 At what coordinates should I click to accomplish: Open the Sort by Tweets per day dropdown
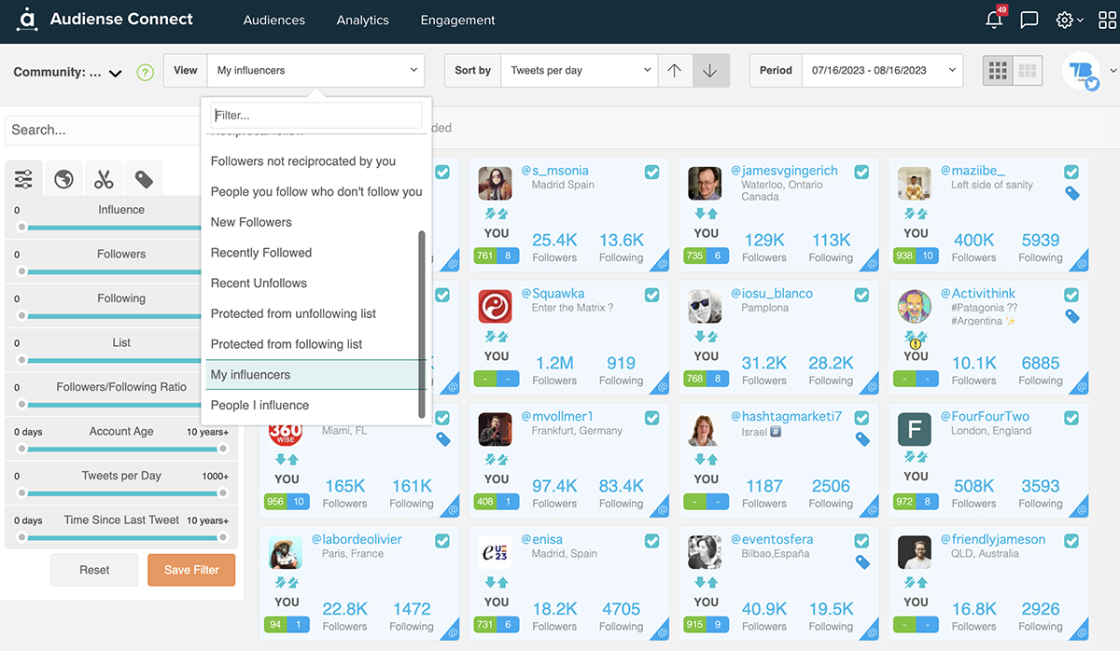581,70
